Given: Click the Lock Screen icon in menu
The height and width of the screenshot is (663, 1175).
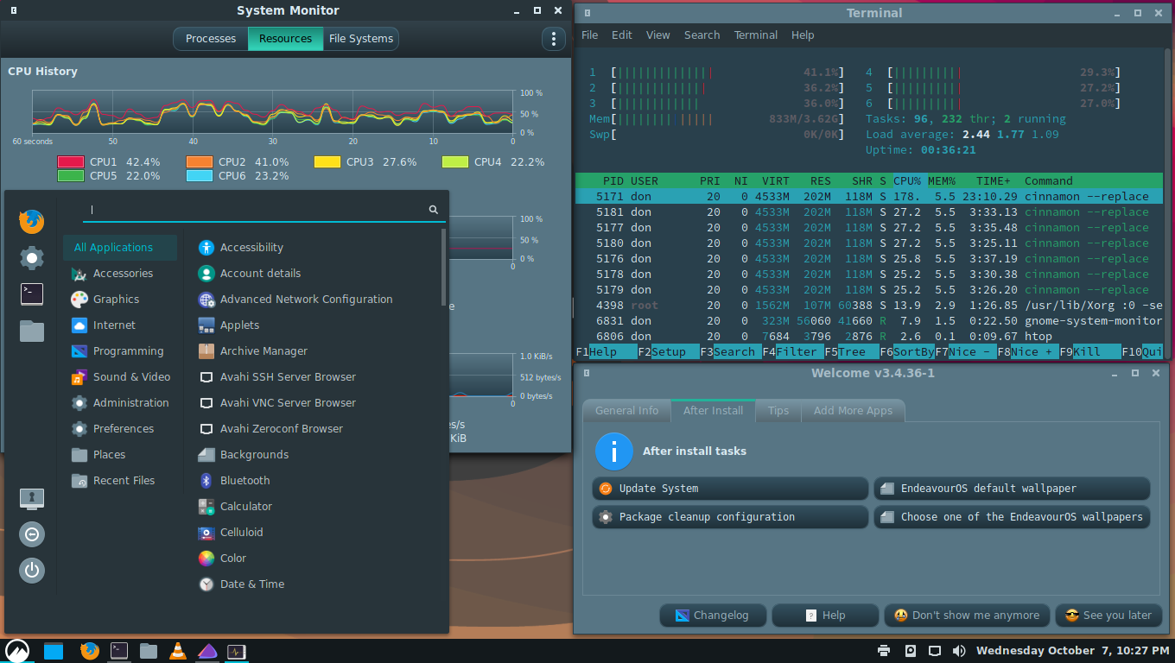Looking at the screenshot, I should [32, 498].
